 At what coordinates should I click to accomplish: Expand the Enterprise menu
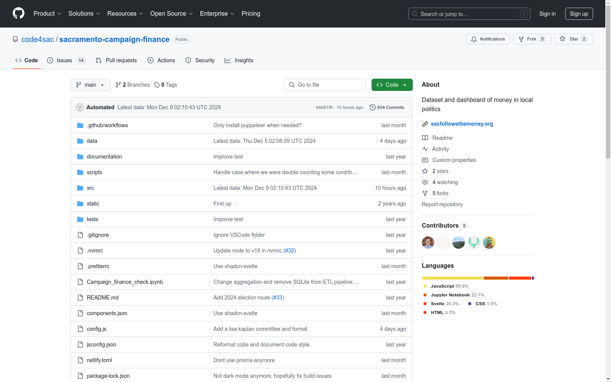pos(217,13)
